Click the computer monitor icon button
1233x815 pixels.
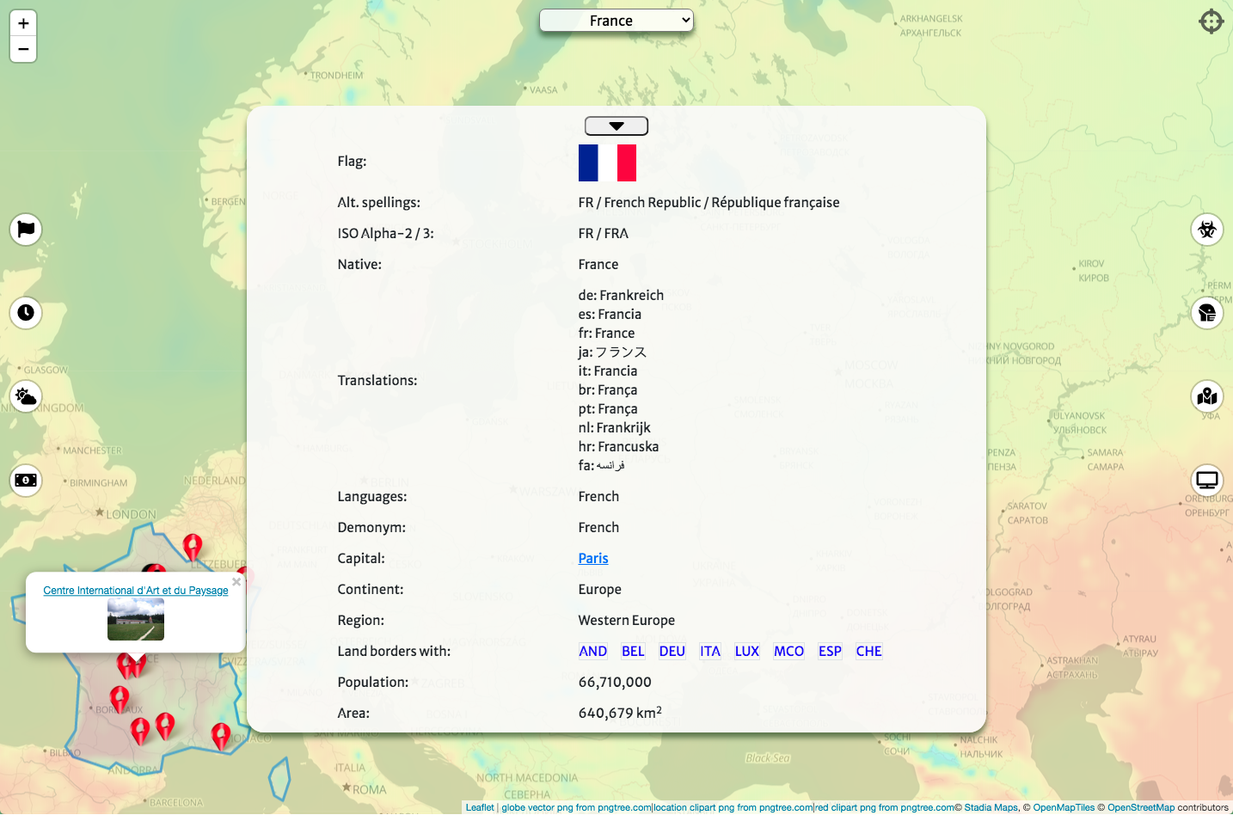click(x=1207, y=480)
